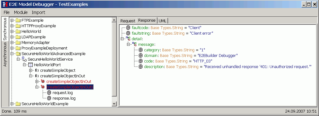The image size is (319, 116).
Task: Click the FTPExample folder icon
Action: (x=18, y=20)
